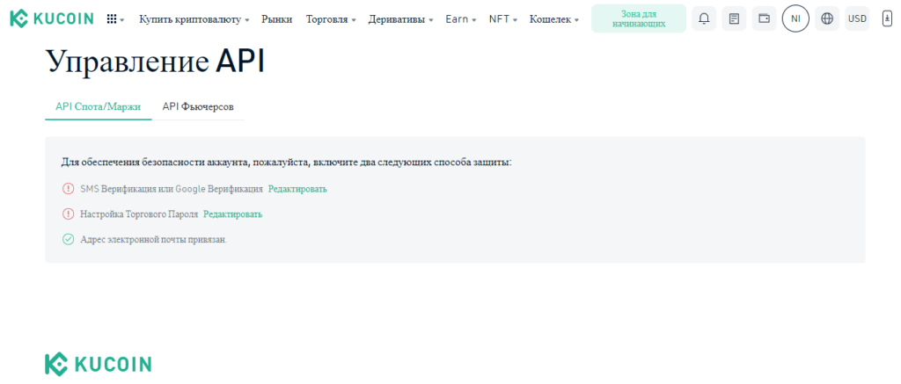Click Редактировать next to SMS Верификация
The image size is (901, 384).
coord(297,189)
